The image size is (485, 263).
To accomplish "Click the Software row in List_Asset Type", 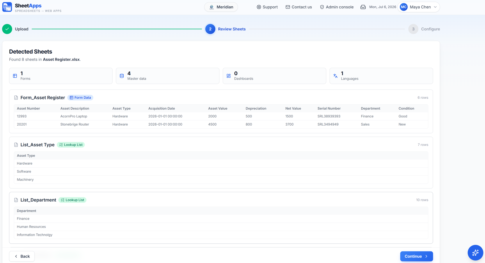I will [221, 172].
